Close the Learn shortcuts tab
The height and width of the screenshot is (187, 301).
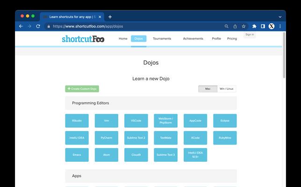coord(100,17)
